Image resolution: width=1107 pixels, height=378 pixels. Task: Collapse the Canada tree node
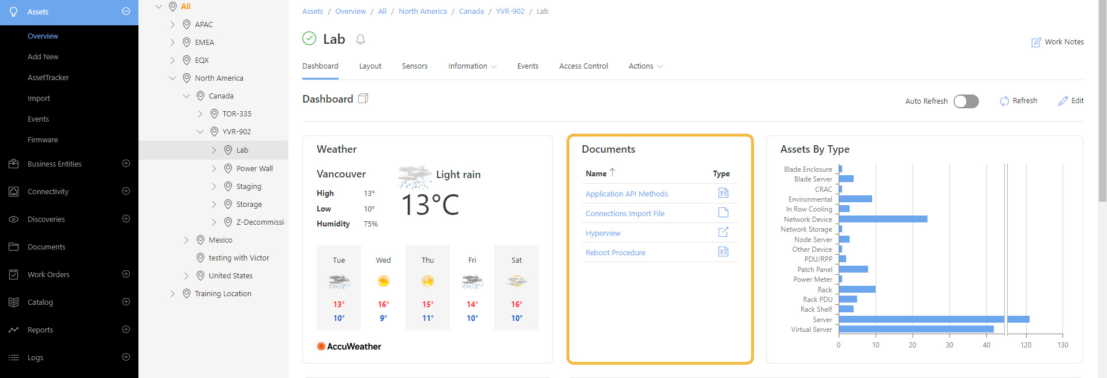(x=186, y=96)
